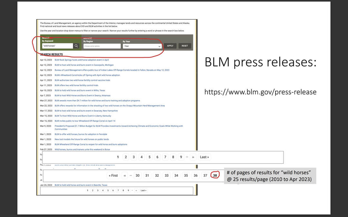Open the Willis, Texas burro event link
Image resolution: width=348 pixels, height=217 pixels.
pos(80,90)
